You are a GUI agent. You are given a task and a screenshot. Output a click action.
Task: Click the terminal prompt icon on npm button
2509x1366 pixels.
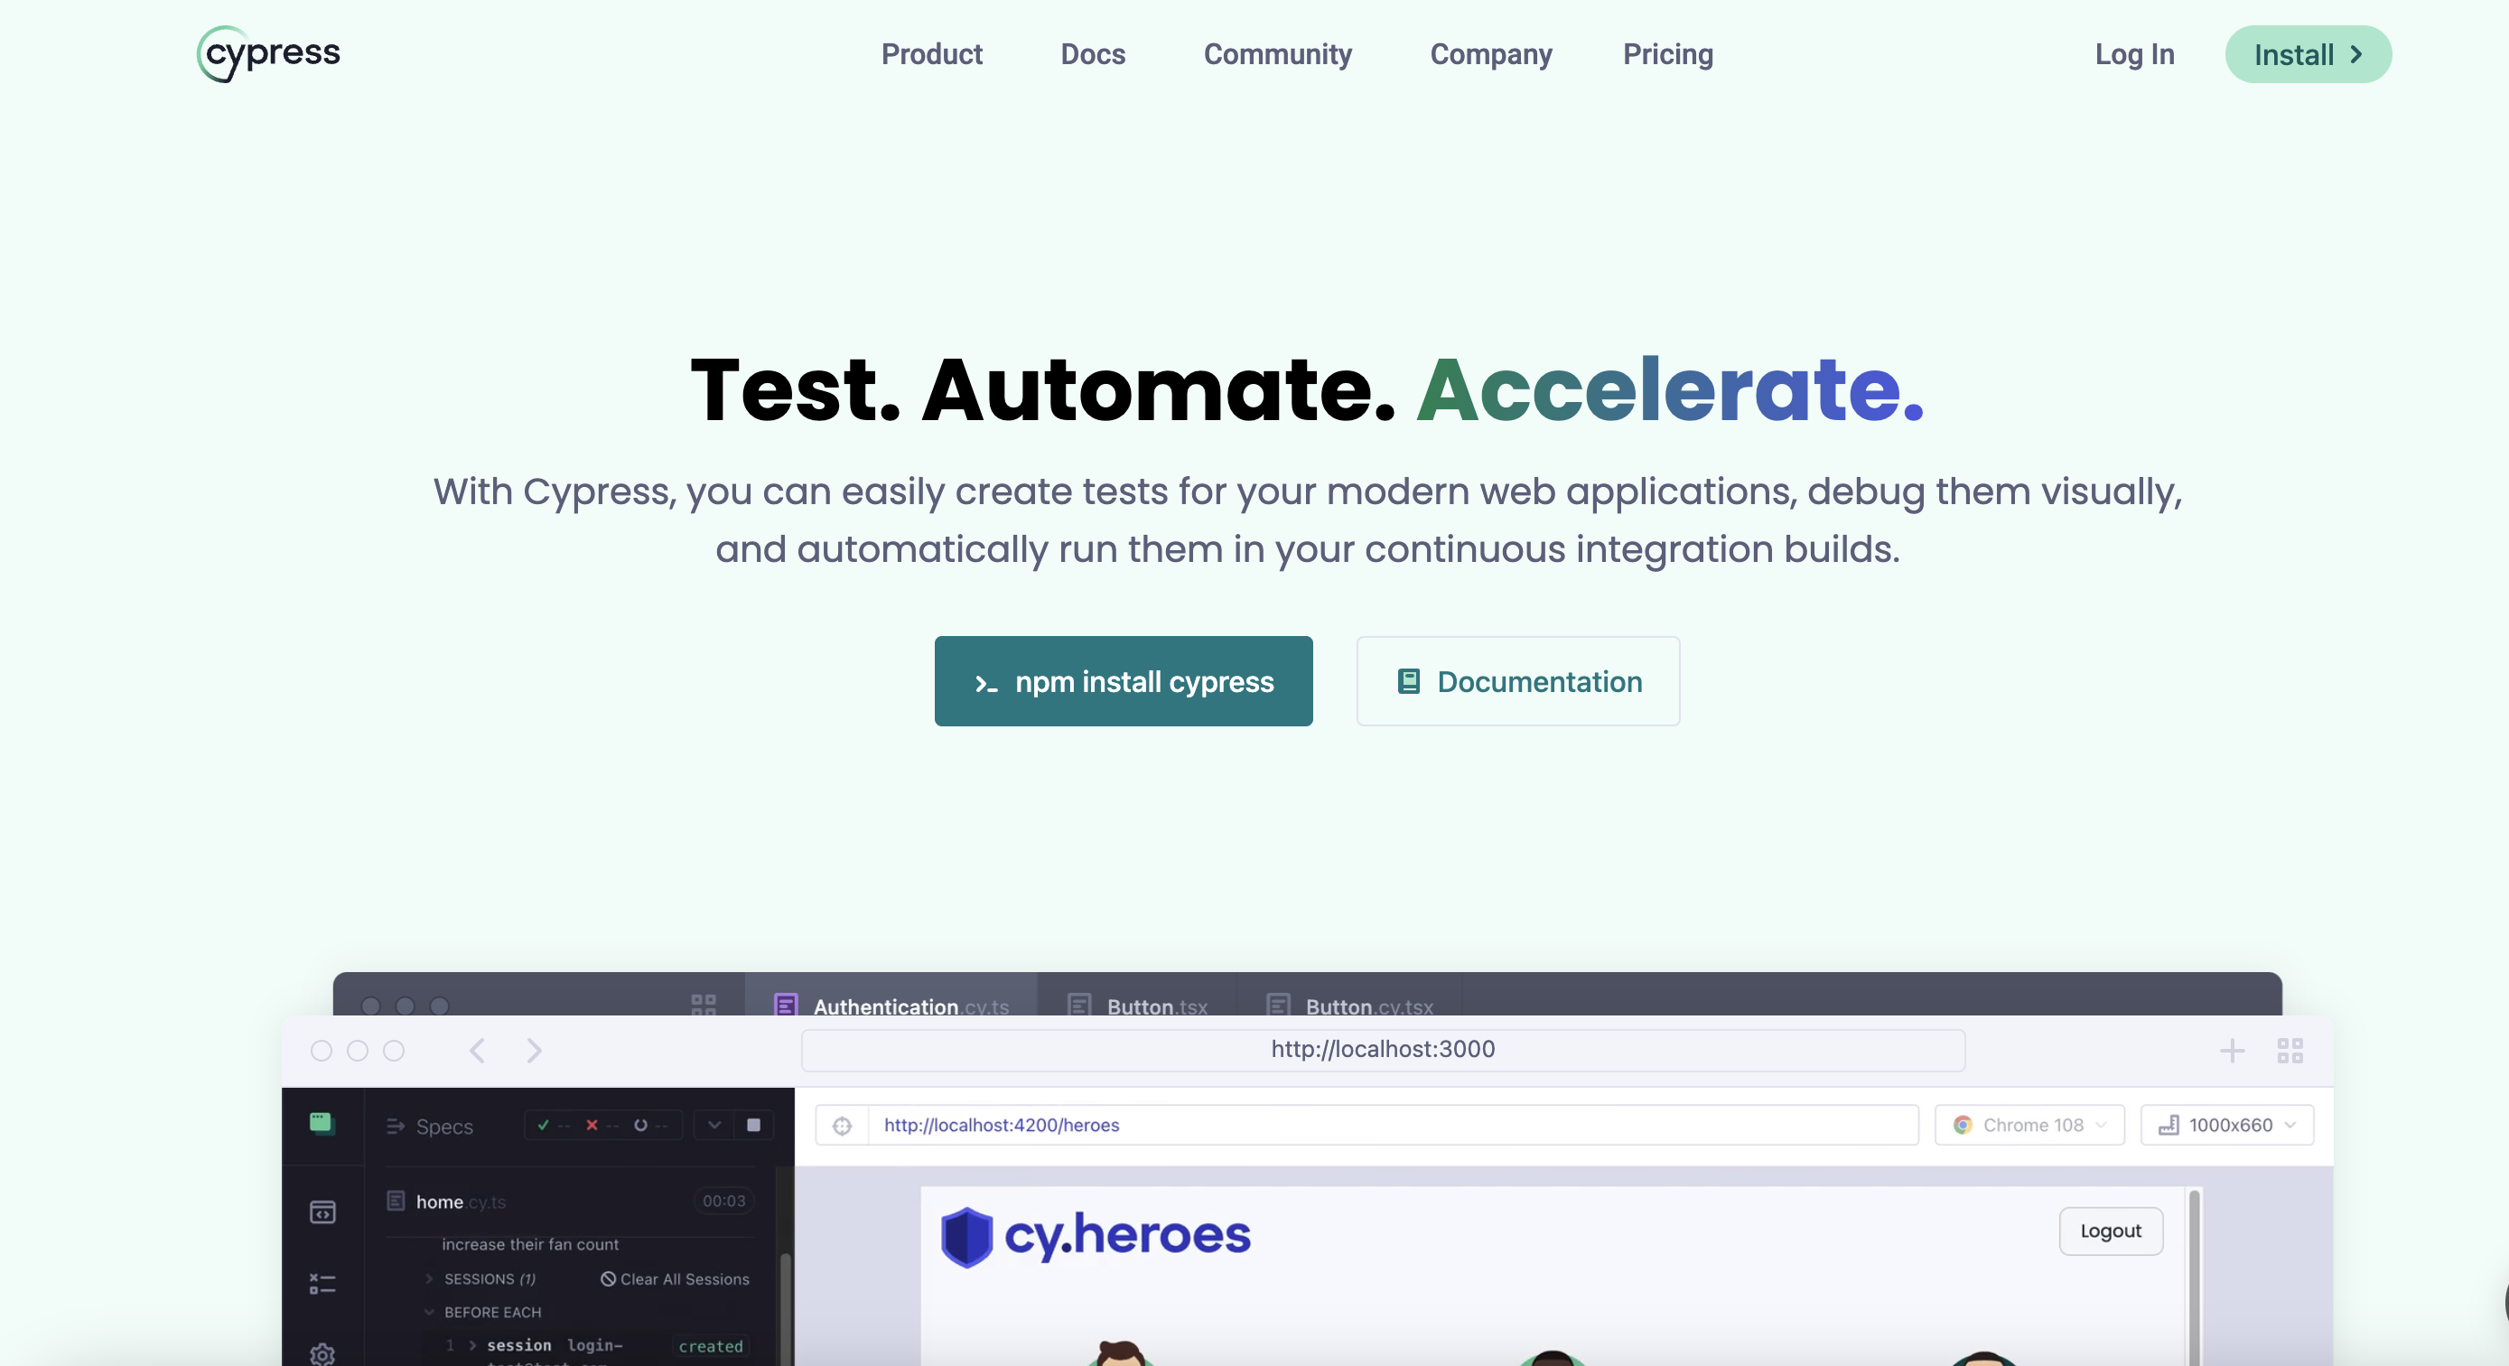pos(985,683)
